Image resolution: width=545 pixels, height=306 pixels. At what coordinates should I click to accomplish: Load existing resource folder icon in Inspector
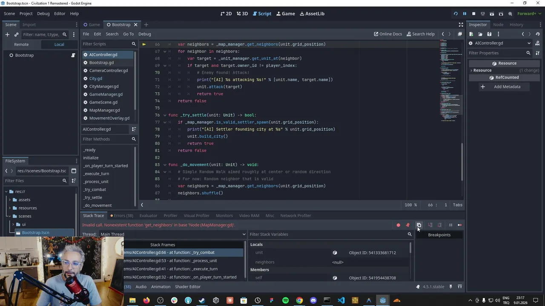point(480,34)
